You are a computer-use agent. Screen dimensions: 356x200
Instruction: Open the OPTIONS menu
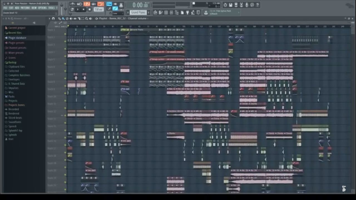(42, 8)
